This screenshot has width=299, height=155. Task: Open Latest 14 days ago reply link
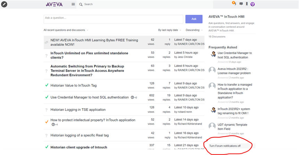[x=186, y=119]
